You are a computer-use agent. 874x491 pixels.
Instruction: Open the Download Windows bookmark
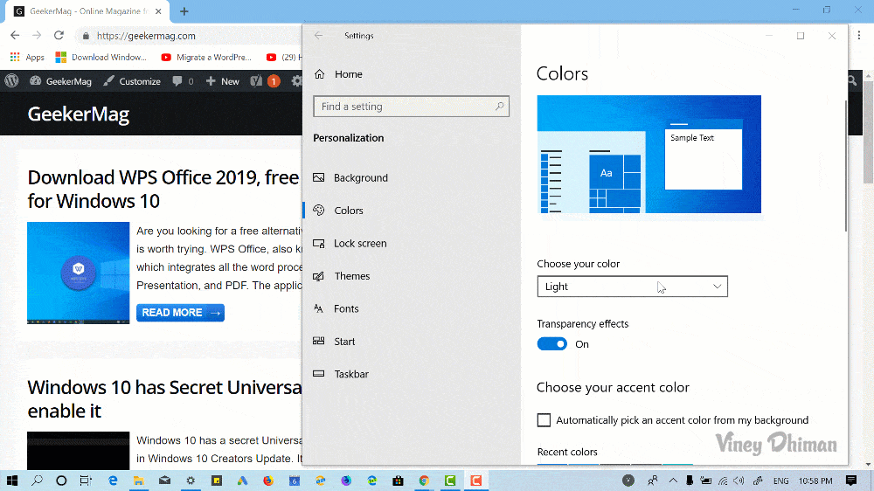101,57
